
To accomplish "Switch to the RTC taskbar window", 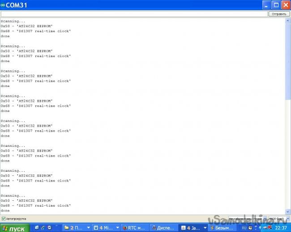I will pos(134,228).
